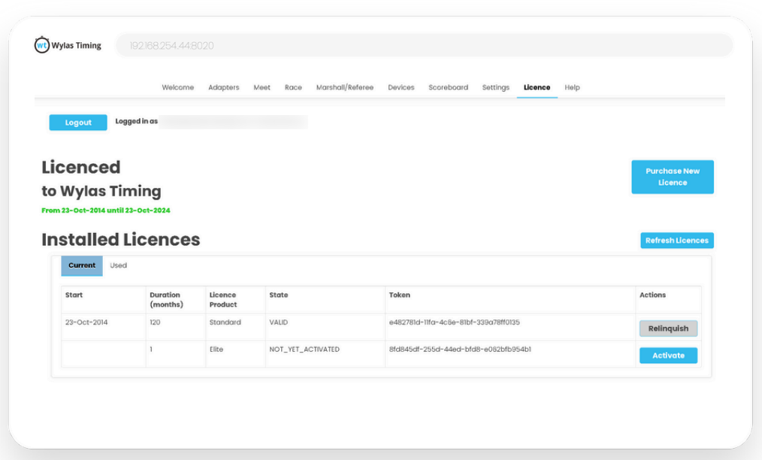Go to the Adapters section

click(223, 87)
